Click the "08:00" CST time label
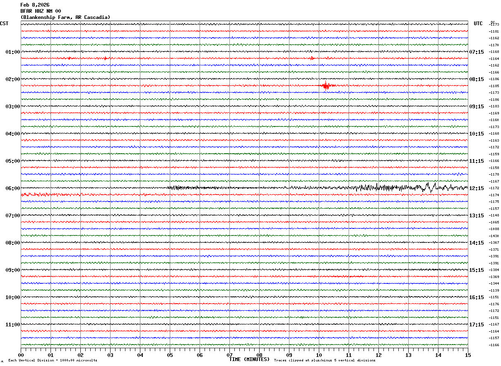501x366 pixels. pyautogui.click(x=13, y=243)
